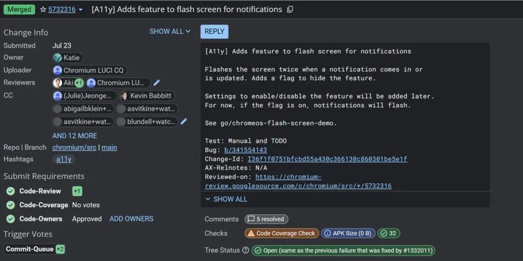Edit reviewers with the pencil icon
The height and width of the screenshot is (261, 523).
tap(156, 82)
